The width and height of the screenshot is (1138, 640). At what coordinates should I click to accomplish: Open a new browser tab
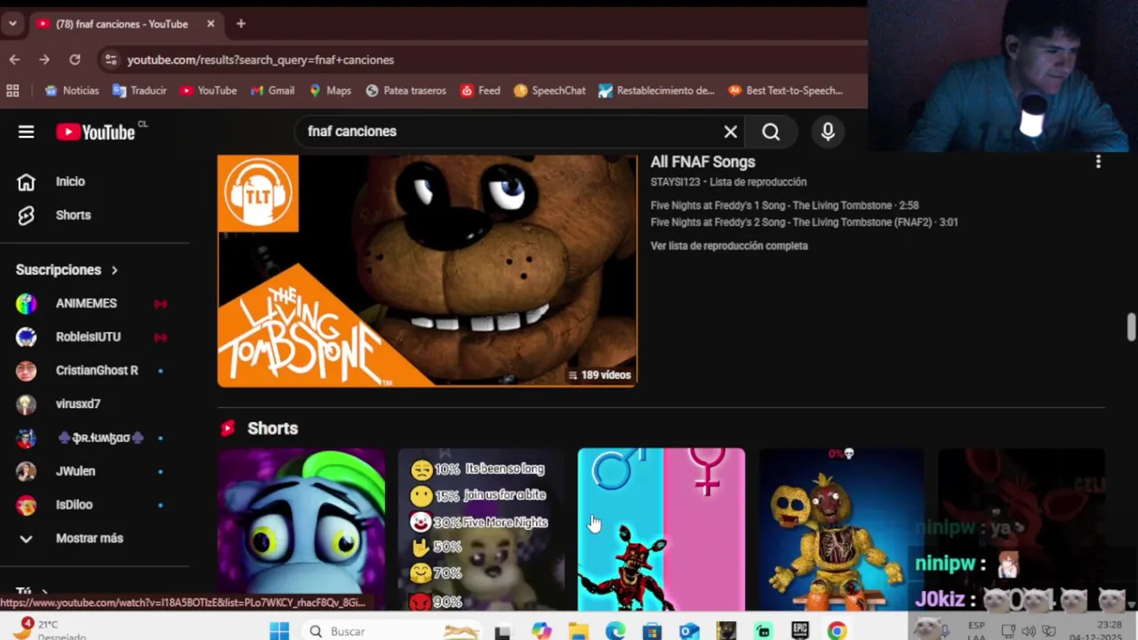(241, 24)
